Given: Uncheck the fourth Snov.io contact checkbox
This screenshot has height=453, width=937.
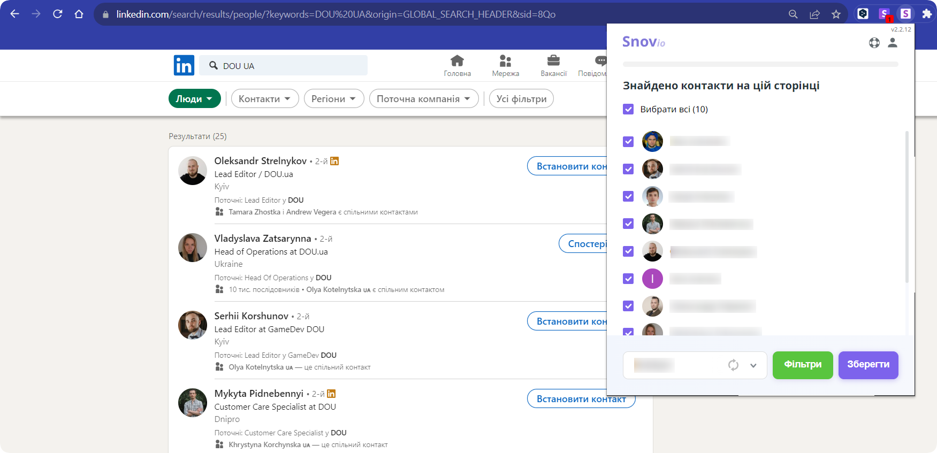Looking at the screenshot, I should pos(628,224).
